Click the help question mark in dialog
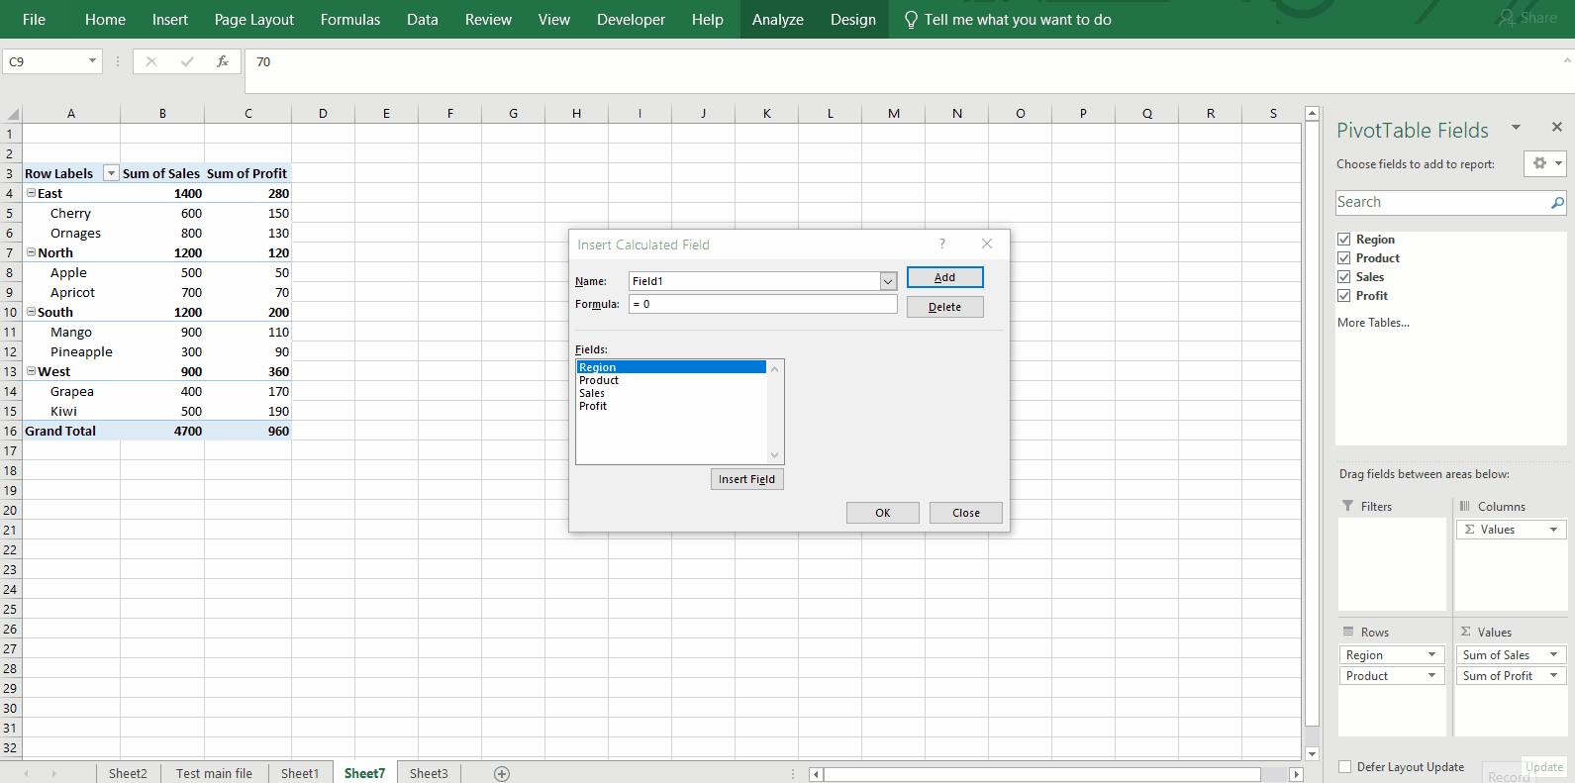This screenshot has width=1575, height=783. coord(942,244)
